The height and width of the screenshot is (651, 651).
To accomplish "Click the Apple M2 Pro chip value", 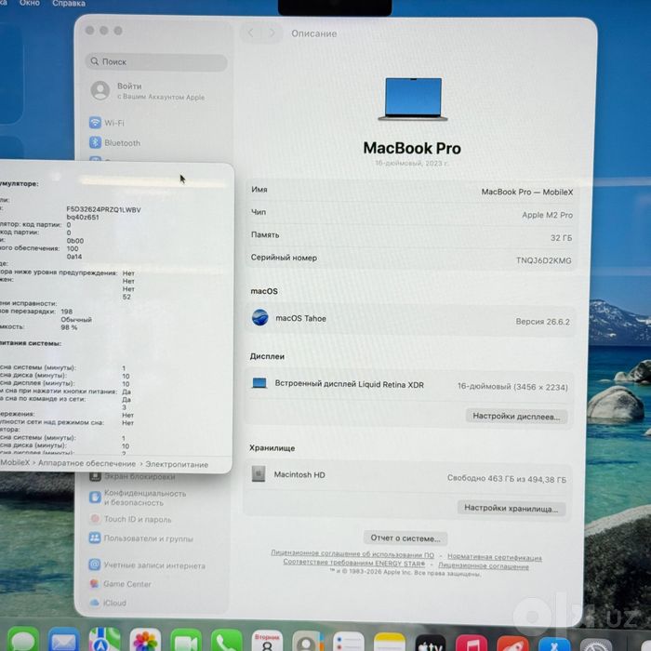I will tap(547, 215).
